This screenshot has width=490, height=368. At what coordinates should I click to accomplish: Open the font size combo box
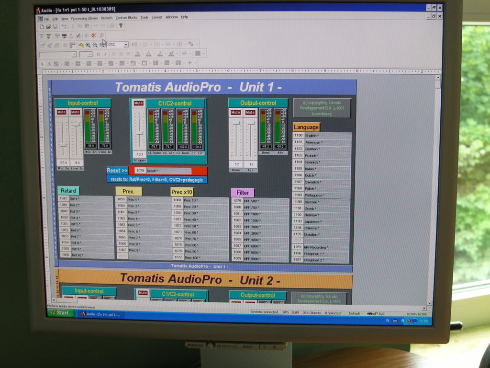(85, 55)
